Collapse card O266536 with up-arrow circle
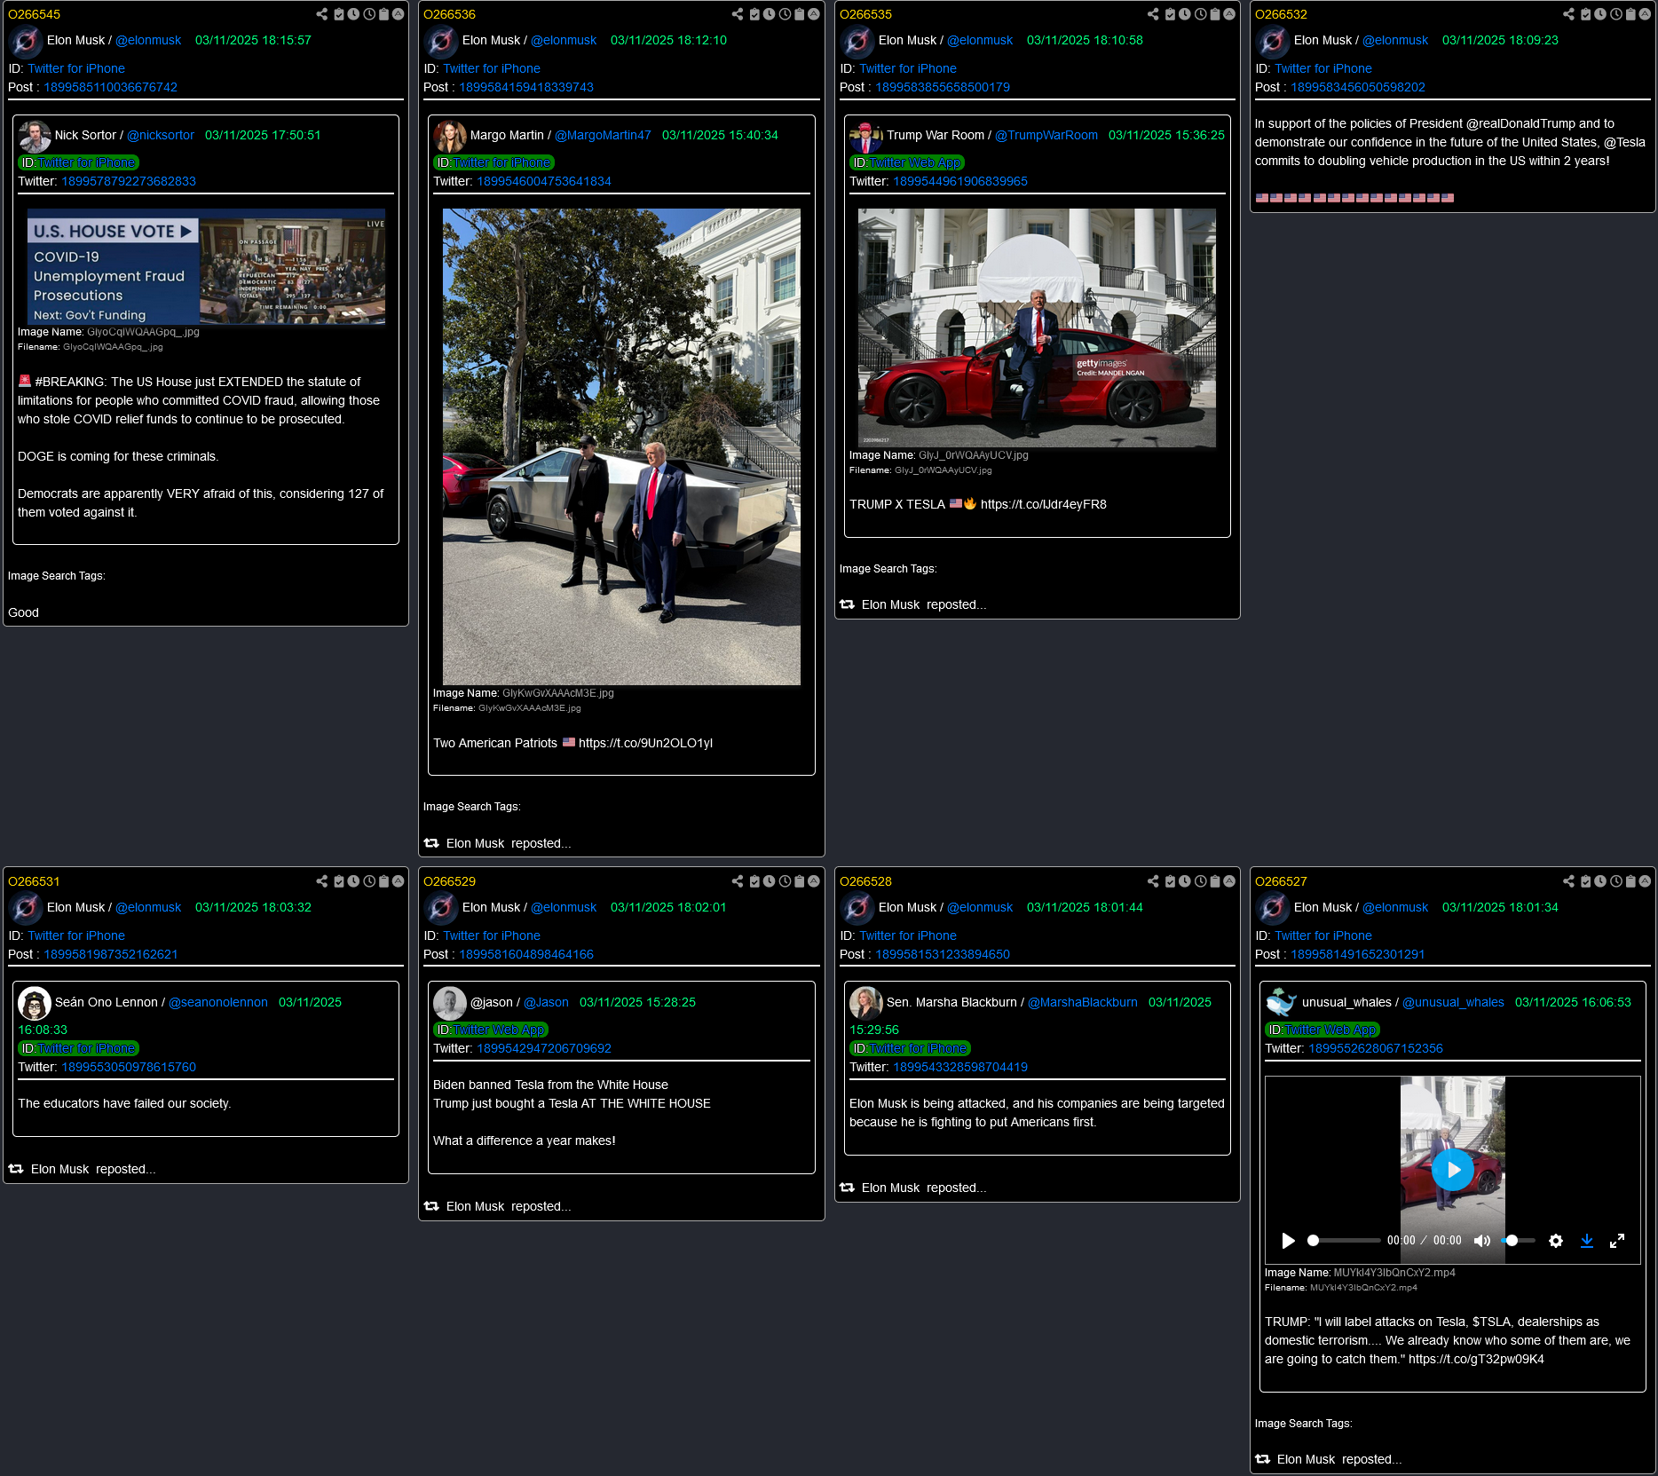 coord(813,14)
